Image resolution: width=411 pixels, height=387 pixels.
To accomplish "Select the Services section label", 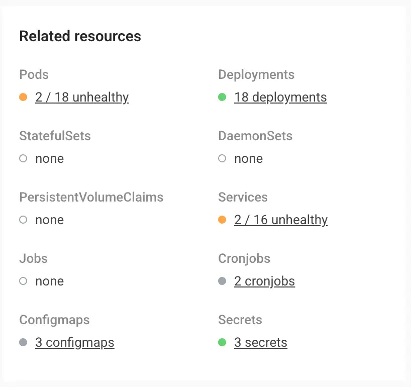I will [x=243, y=197].
